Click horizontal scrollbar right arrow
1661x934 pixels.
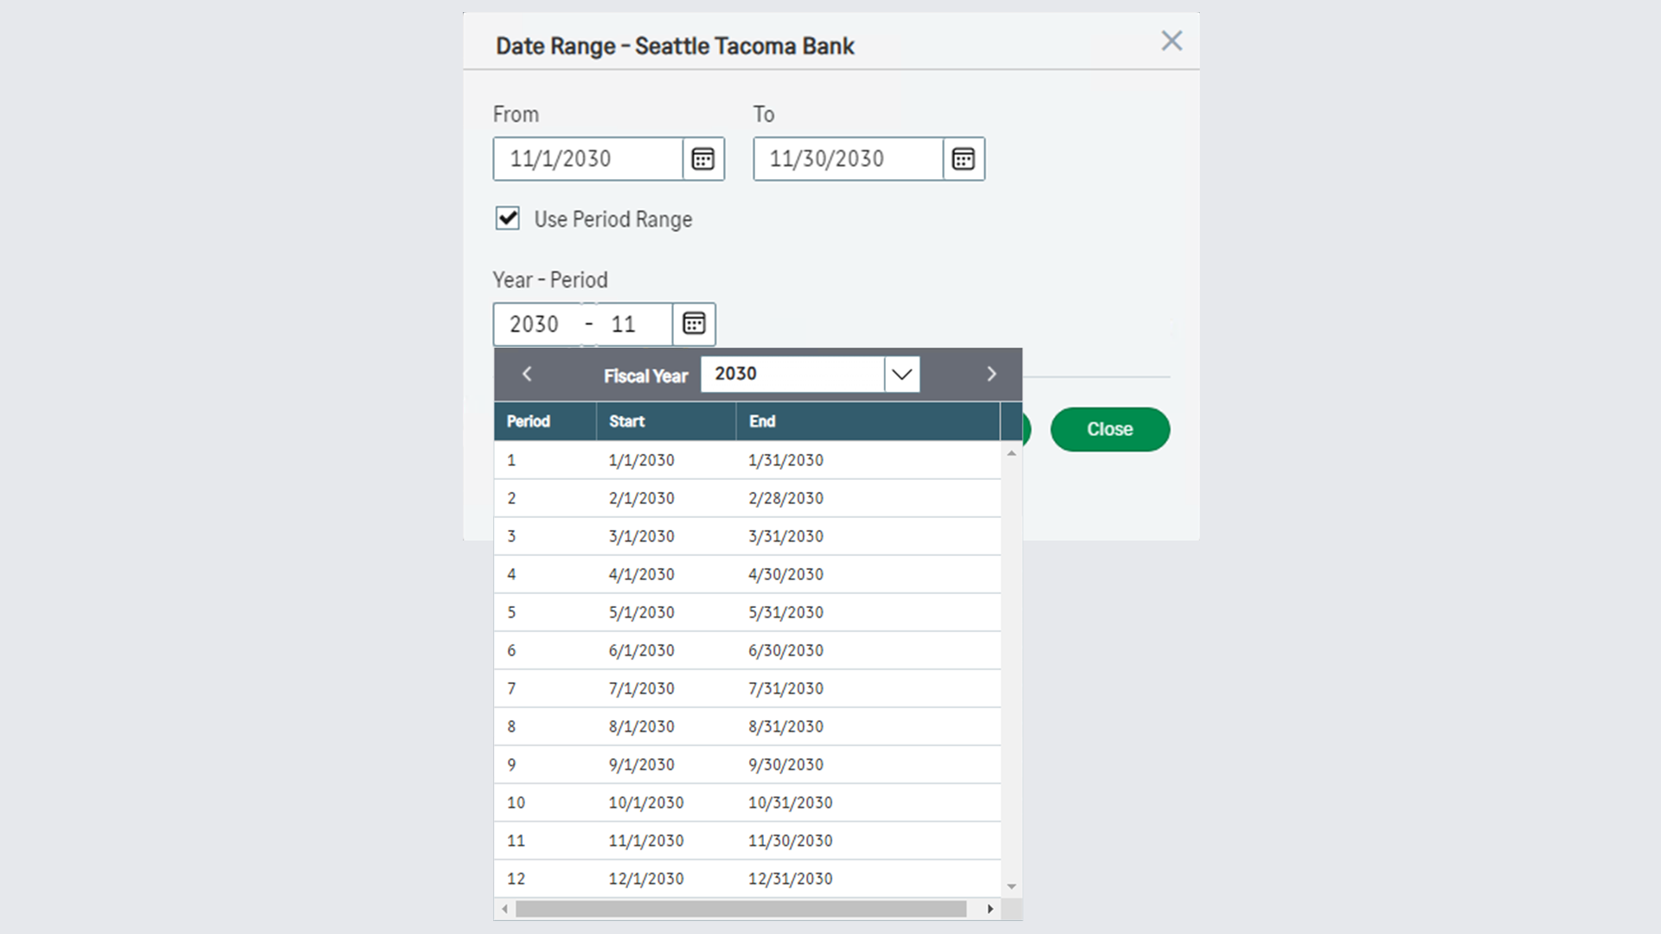(x=991, y=909)
